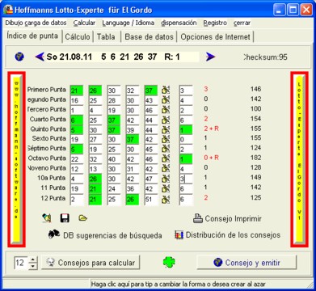The height and width of the screenshot is (291, 316).
Task: Click the open folder icon
Action: click(x=82, y=218)
